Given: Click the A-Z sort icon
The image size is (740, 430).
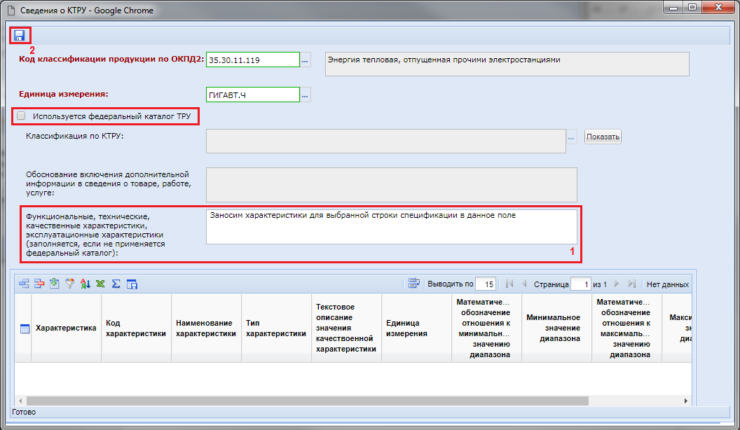Looking at the screenshot, I should 85,284.
